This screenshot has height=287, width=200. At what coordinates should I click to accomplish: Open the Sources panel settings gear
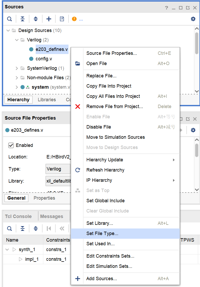tap(193, 19)
